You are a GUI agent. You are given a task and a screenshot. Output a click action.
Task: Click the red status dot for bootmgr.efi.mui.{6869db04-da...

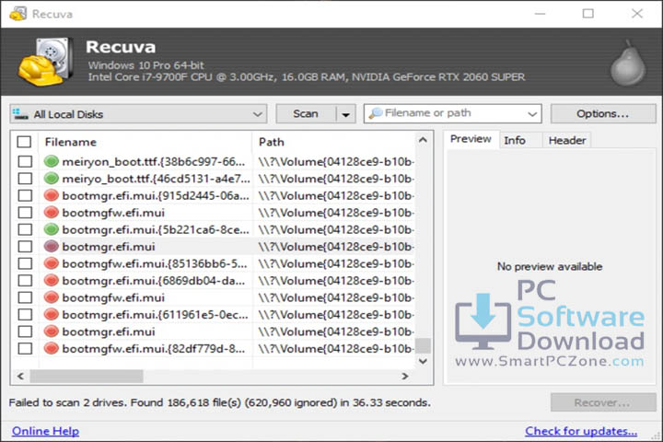pos(52,281)
